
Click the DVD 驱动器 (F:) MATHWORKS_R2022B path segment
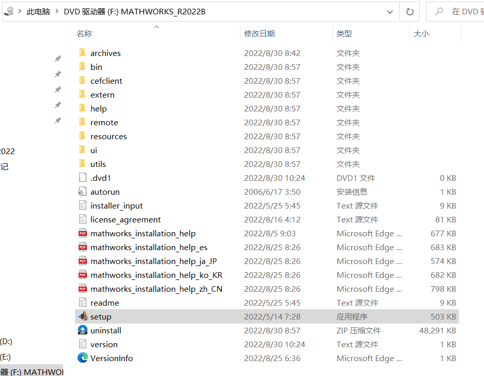[x=135, y=12]
